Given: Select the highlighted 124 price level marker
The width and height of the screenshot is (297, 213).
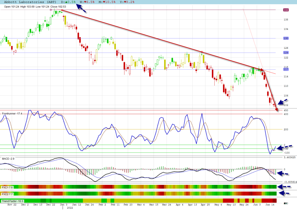Looking at the screenshot, I should point(286,52).
